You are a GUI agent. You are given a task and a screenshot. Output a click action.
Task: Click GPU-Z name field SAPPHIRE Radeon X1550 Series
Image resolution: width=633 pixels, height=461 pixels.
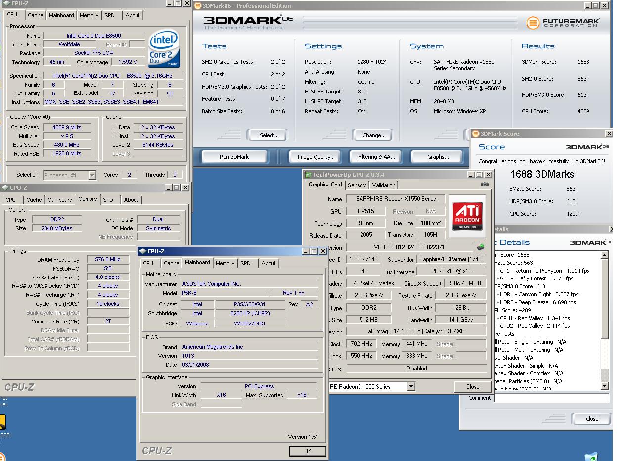(x=396, y=199)
